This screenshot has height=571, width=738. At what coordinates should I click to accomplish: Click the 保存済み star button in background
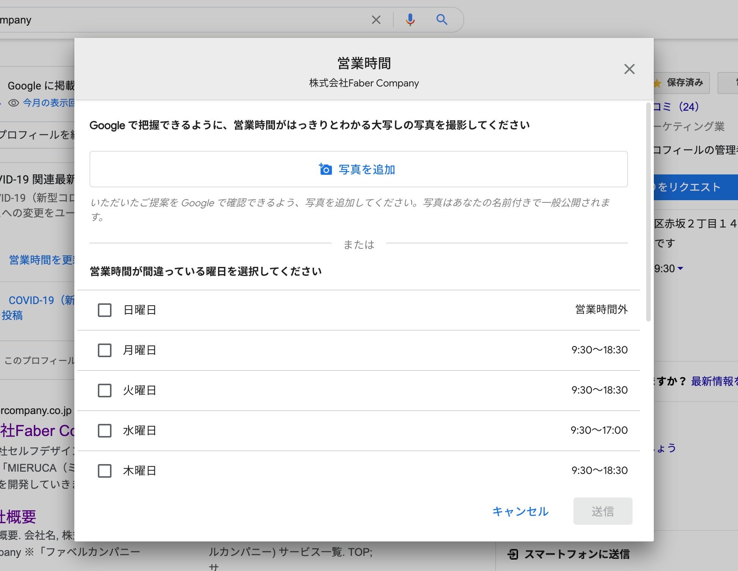pyautogui.click(x=681, y=83)
